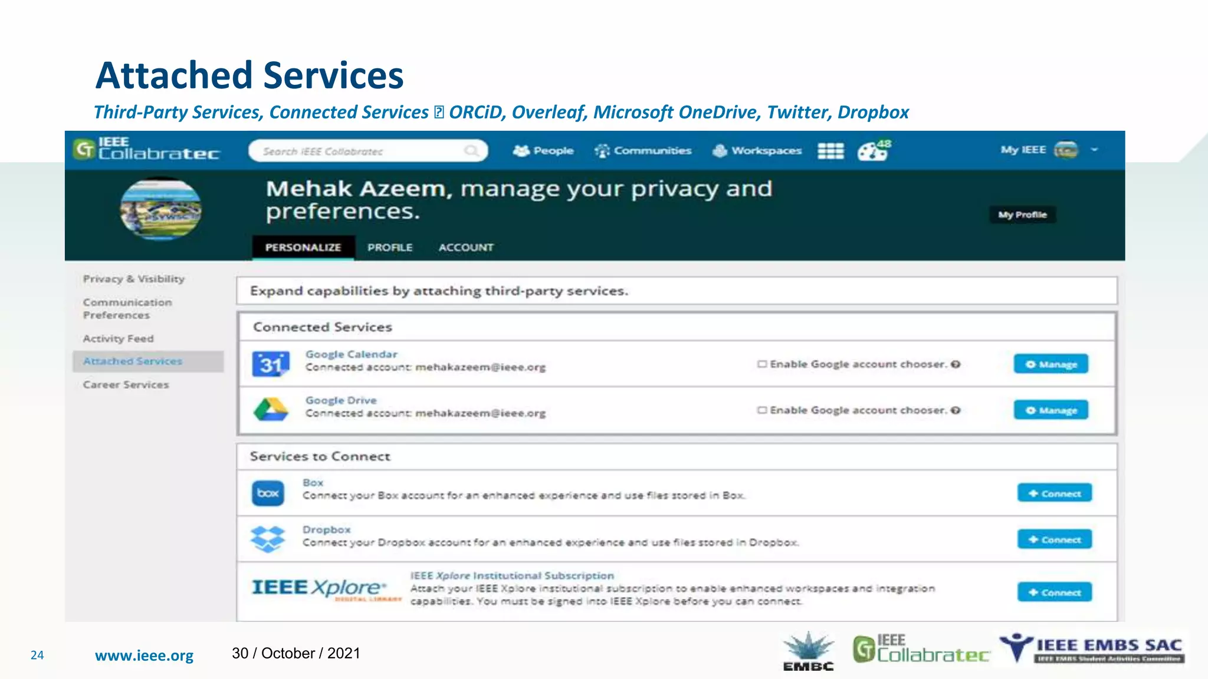Click the Connected Services heading
The image size is (1208, 679).
pyautogui.click(x=323, y=327)
